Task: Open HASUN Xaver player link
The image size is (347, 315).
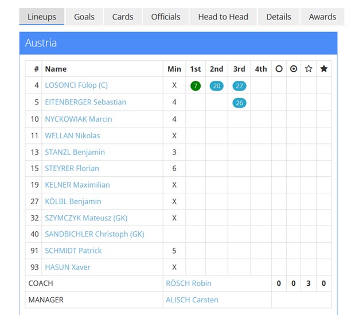Action: coord(68,267)
